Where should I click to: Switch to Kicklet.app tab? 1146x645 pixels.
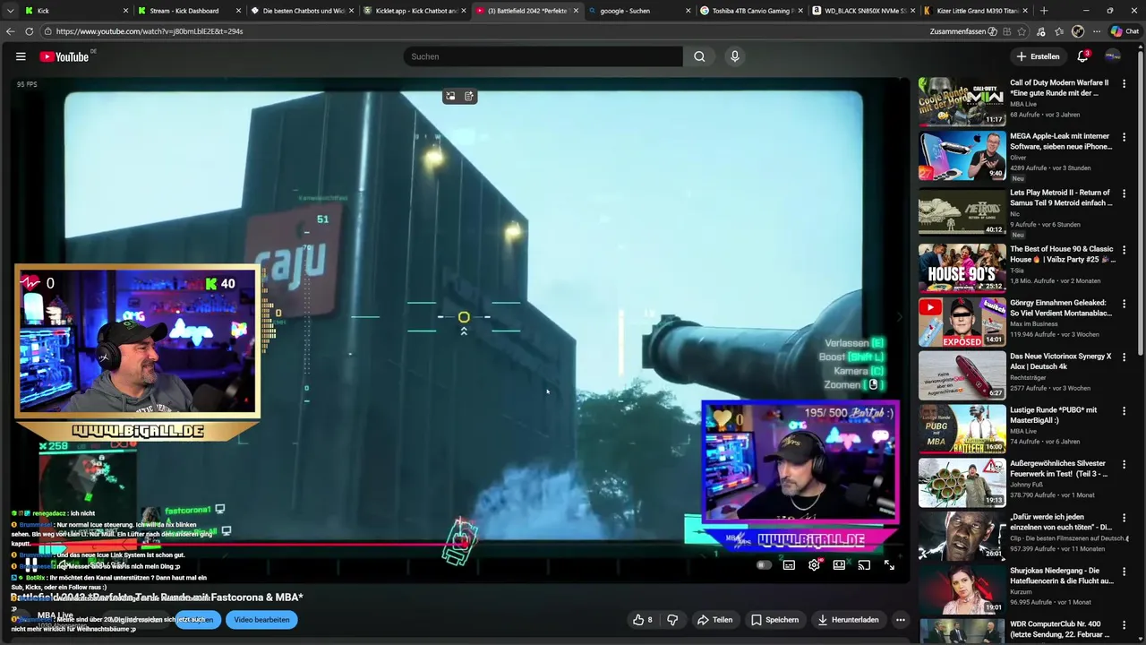click(x=415, y=11)
